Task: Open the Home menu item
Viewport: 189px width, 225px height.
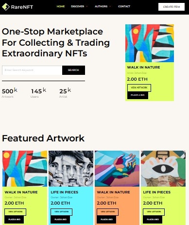Action: pyautogui.click(x=61, y=6)
